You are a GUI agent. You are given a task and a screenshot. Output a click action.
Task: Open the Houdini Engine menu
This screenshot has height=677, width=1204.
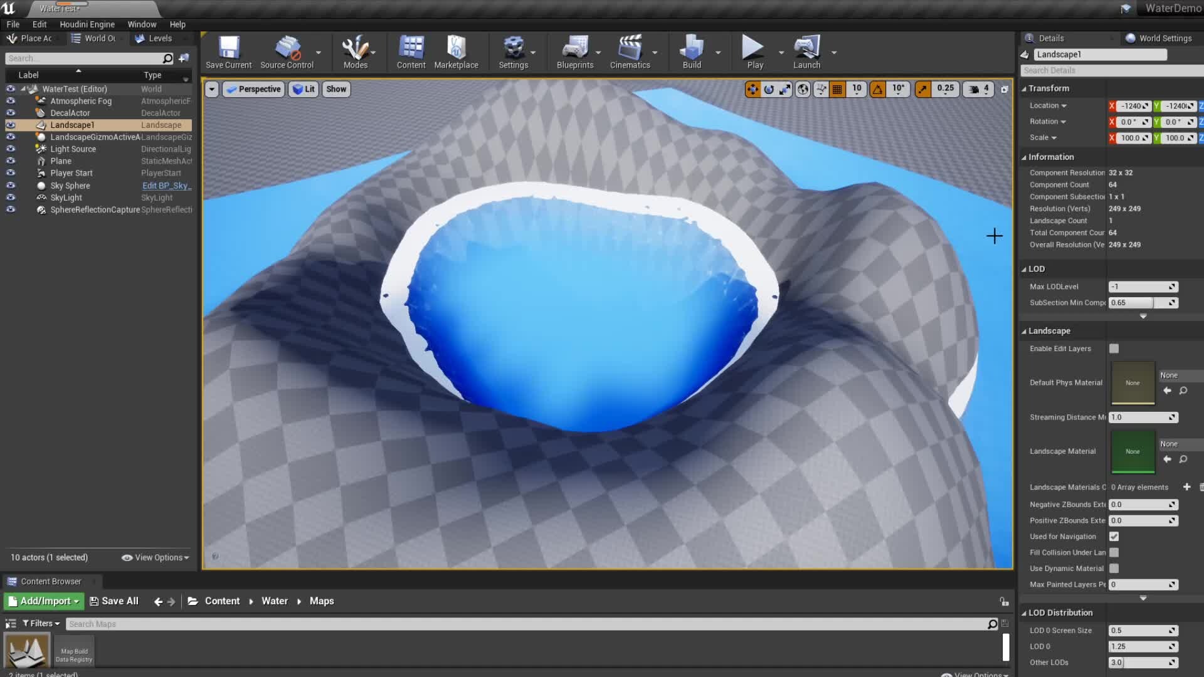pyautogui.click(x=87, y=24)
